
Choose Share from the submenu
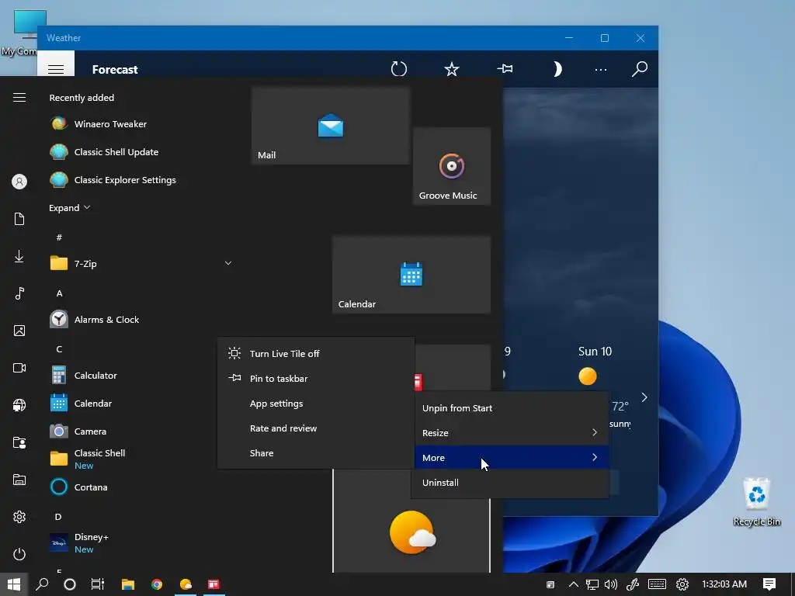pyautogui.click(x=316, y=453)
